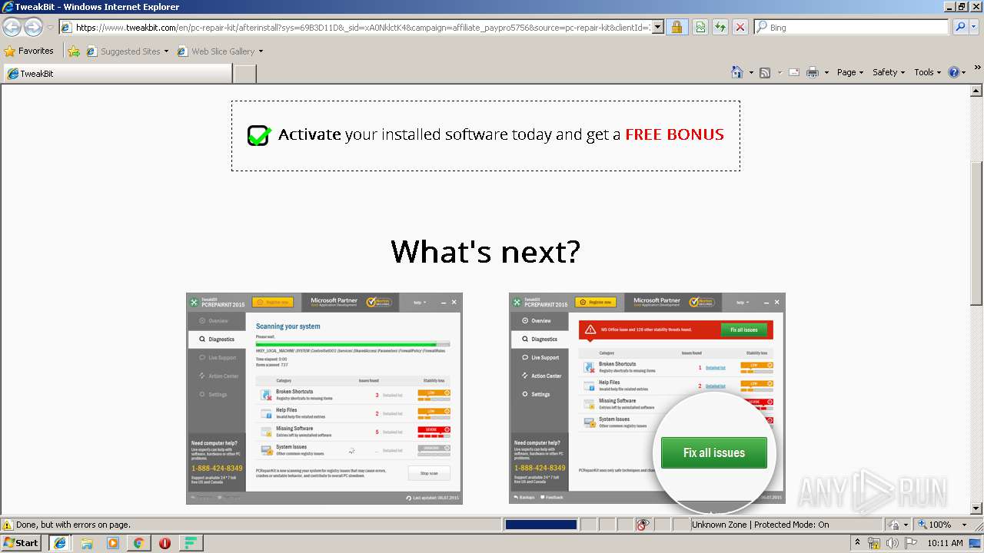Open the Windows Explorer folder taskbar icon
984x553 pixels.
coord(87,543)
